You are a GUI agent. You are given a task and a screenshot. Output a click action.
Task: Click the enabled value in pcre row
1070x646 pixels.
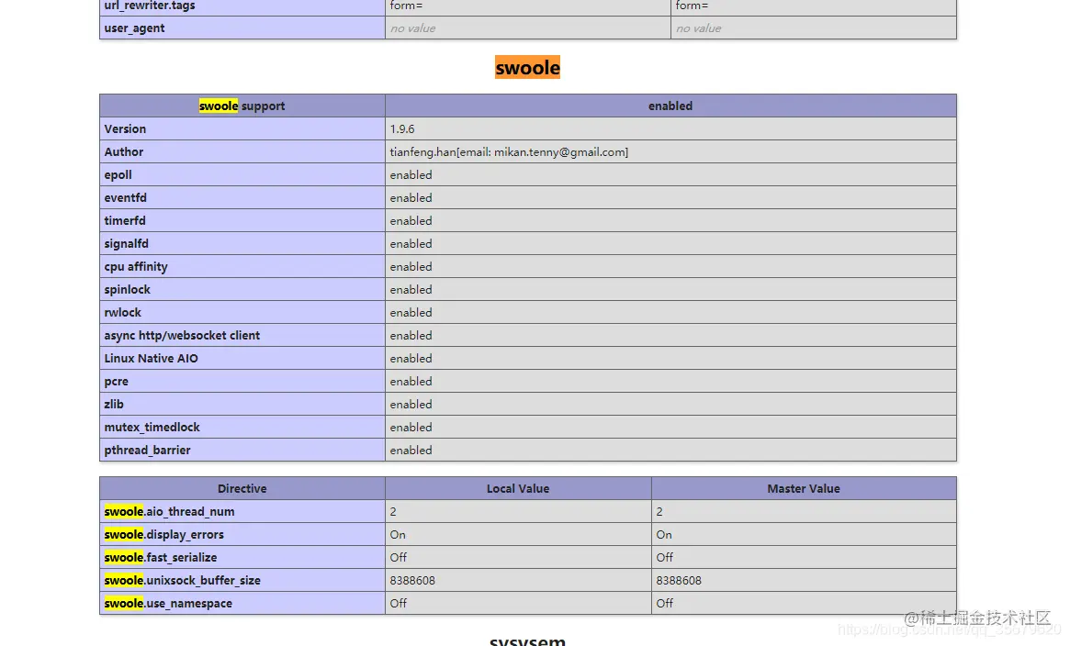[x=411, y=382]
